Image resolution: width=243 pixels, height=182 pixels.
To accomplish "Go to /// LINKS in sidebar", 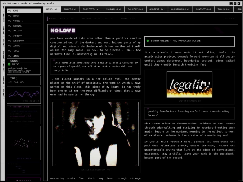I will tap(24, 56).
